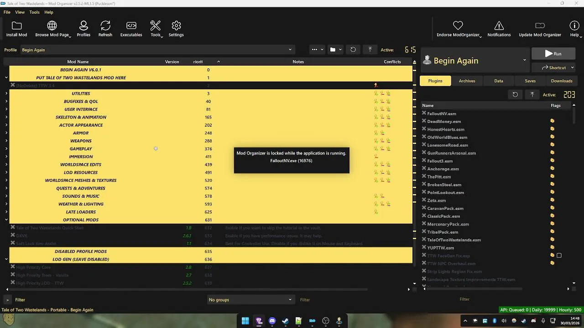Click the Run button
This screenshot has height=328, width=584.
[553, 54]
